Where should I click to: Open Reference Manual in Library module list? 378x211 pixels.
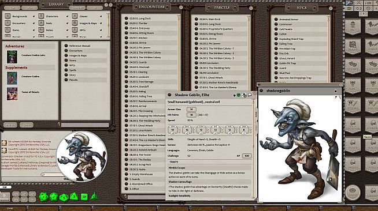pos(86,46)
